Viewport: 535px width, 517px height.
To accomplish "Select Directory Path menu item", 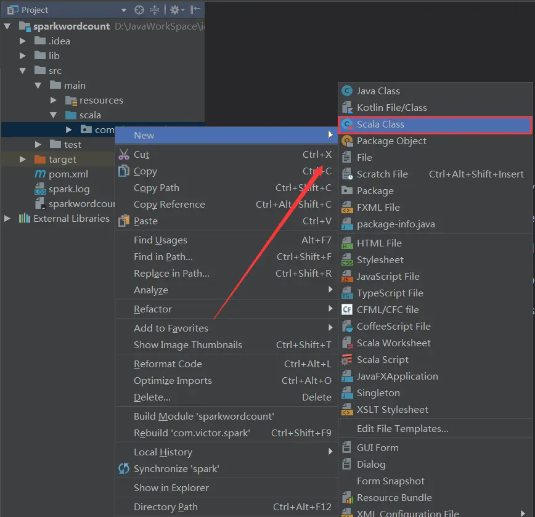I will click(x=226, y=507).
